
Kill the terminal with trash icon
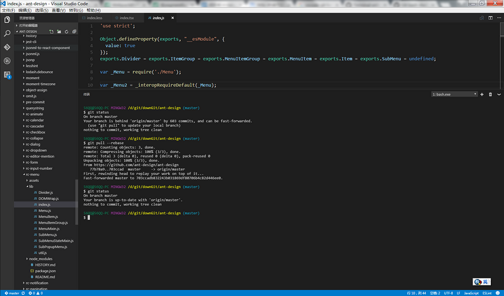click(x=490, y=94)
